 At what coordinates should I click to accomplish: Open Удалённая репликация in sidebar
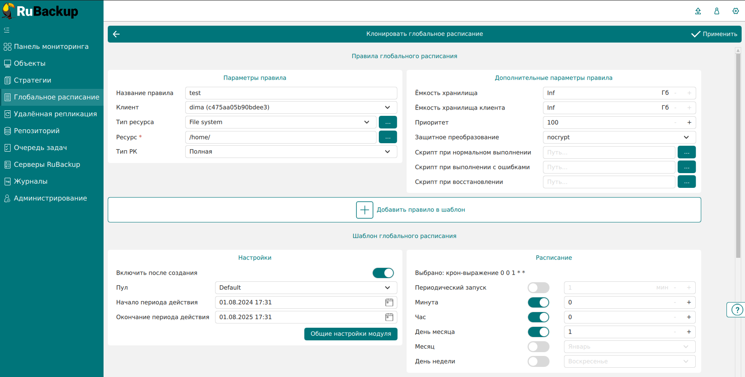[x=52, y=114]
